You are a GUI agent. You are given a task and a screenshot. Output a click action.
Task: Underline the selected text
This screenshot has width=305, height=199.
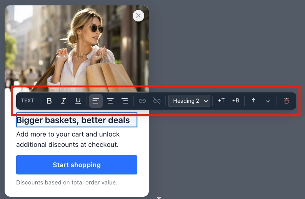[x=78, y=101]
